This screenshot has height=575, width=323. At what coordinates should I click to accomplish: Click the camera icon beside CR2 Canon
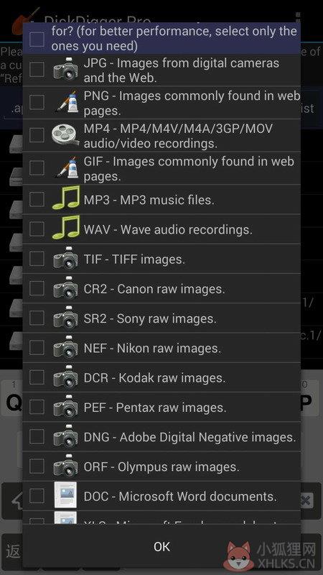coord(65,288)
